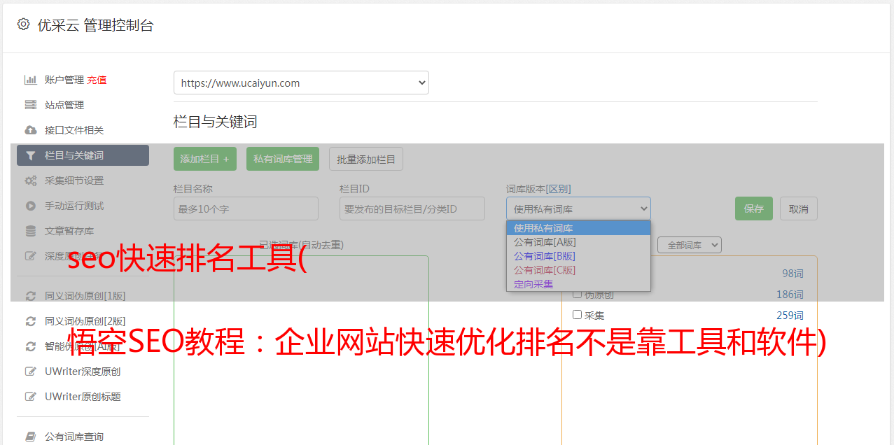Click the play icon for 手动运行测试
Viewport: 894px width, 445px height.
pyautogui.click(x=31, y=206)
